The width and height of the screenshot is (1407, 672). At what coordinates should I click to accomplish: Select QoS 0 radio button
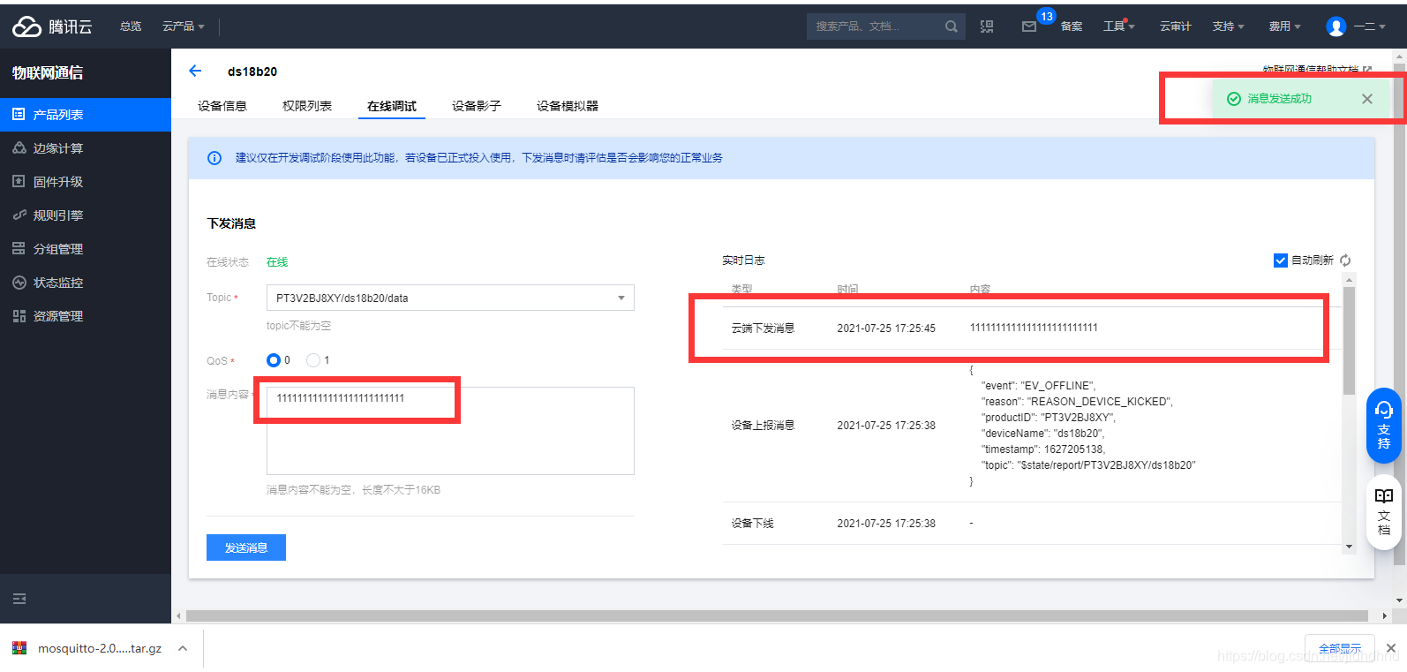point(274,360)
